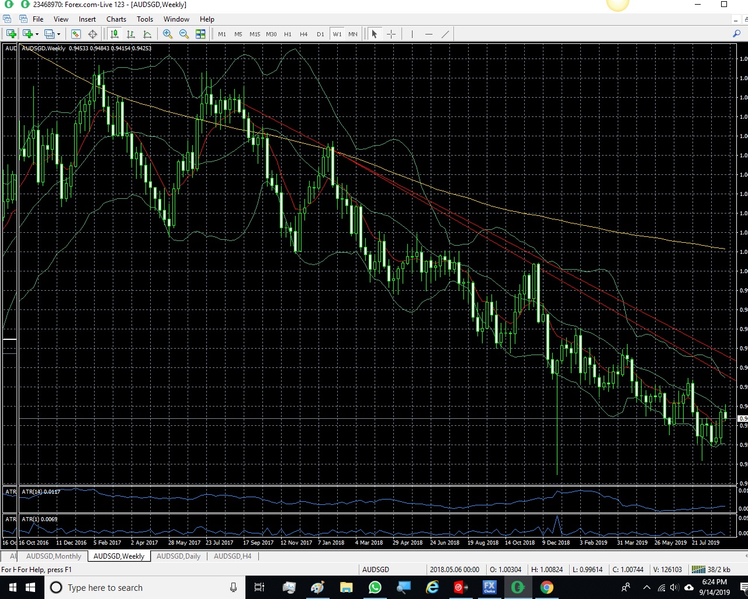The image size is (748, 599).
Task: Select the Vertical Line drawing tool
Action: pos(412,34)
